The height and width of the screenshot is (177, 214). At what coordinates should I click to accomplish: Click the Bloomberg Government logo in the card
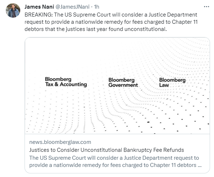click(x=123, y=82)
